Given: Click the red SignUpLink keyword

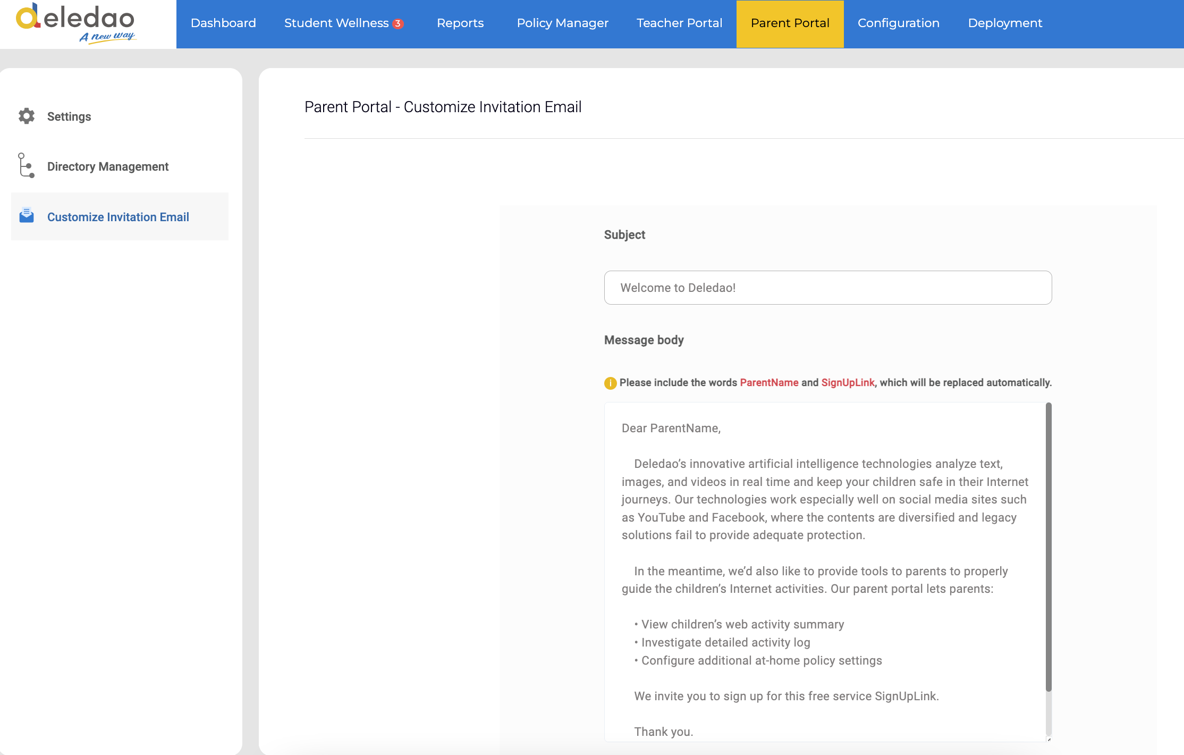Looking at the screenshot, I should coord(848,383).
